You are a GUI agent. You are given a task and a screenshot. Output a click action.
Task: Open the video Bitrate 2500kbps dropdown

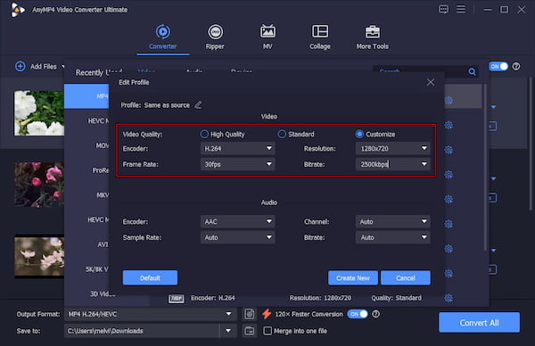(392, 164)
